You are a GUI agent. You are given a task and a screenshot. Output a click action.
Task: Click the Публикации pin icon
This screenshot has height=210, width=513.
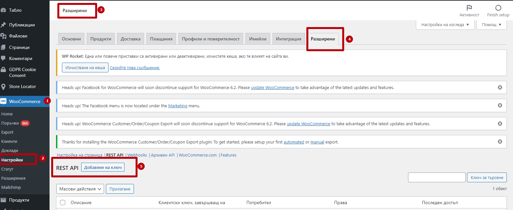click(3, 25)
